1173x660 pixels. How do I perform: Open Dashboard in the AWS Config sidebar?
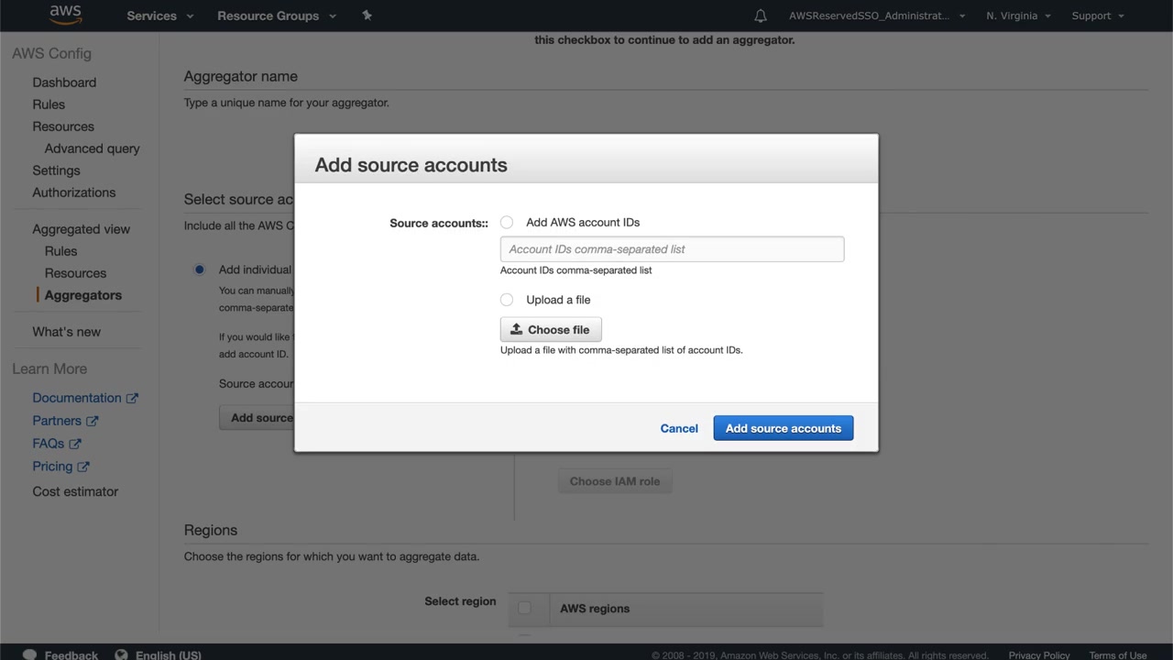(64, 82)
